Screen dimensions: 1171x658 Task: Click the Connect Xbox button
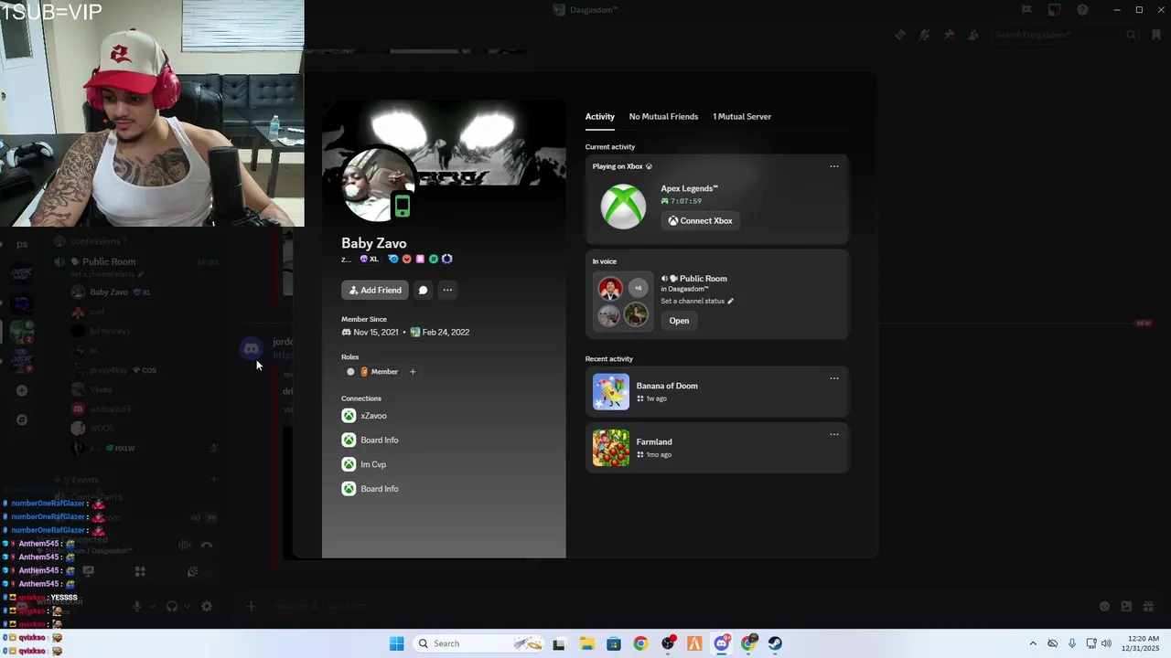pyautogui.click(x=700, y=220)
